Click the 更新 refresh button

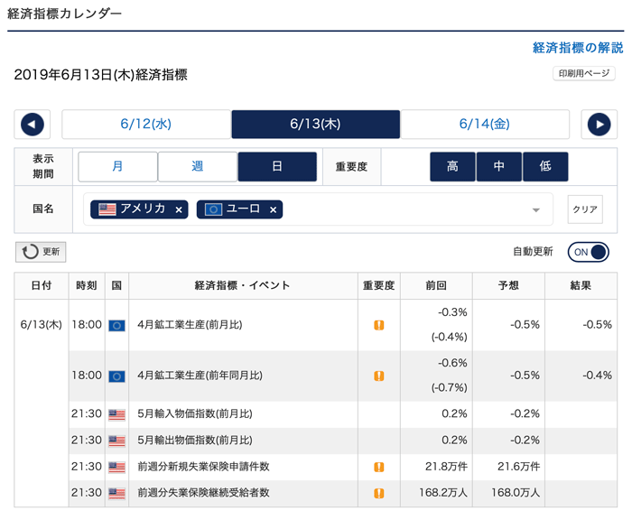(x=41, y=252)
